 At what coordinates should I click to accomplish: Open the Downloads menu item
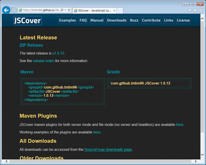point(117,20)
